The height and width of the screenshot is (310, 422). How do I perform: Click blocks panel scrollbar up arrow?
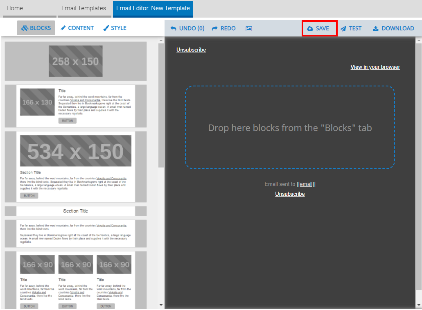point(161,40)
